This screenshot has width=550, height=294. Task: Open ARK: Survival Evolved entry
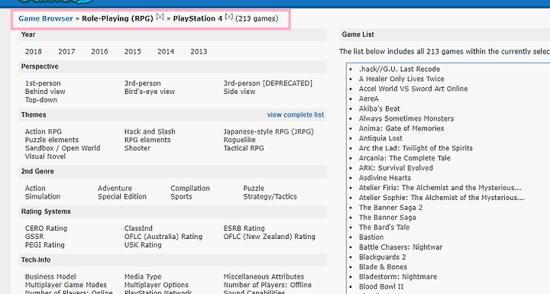point(396,168)
